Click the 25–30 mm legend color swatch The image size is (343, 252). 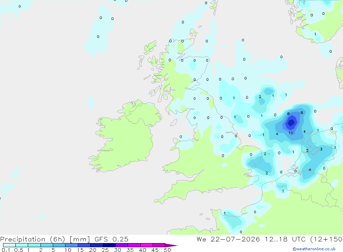click(109, 245)
